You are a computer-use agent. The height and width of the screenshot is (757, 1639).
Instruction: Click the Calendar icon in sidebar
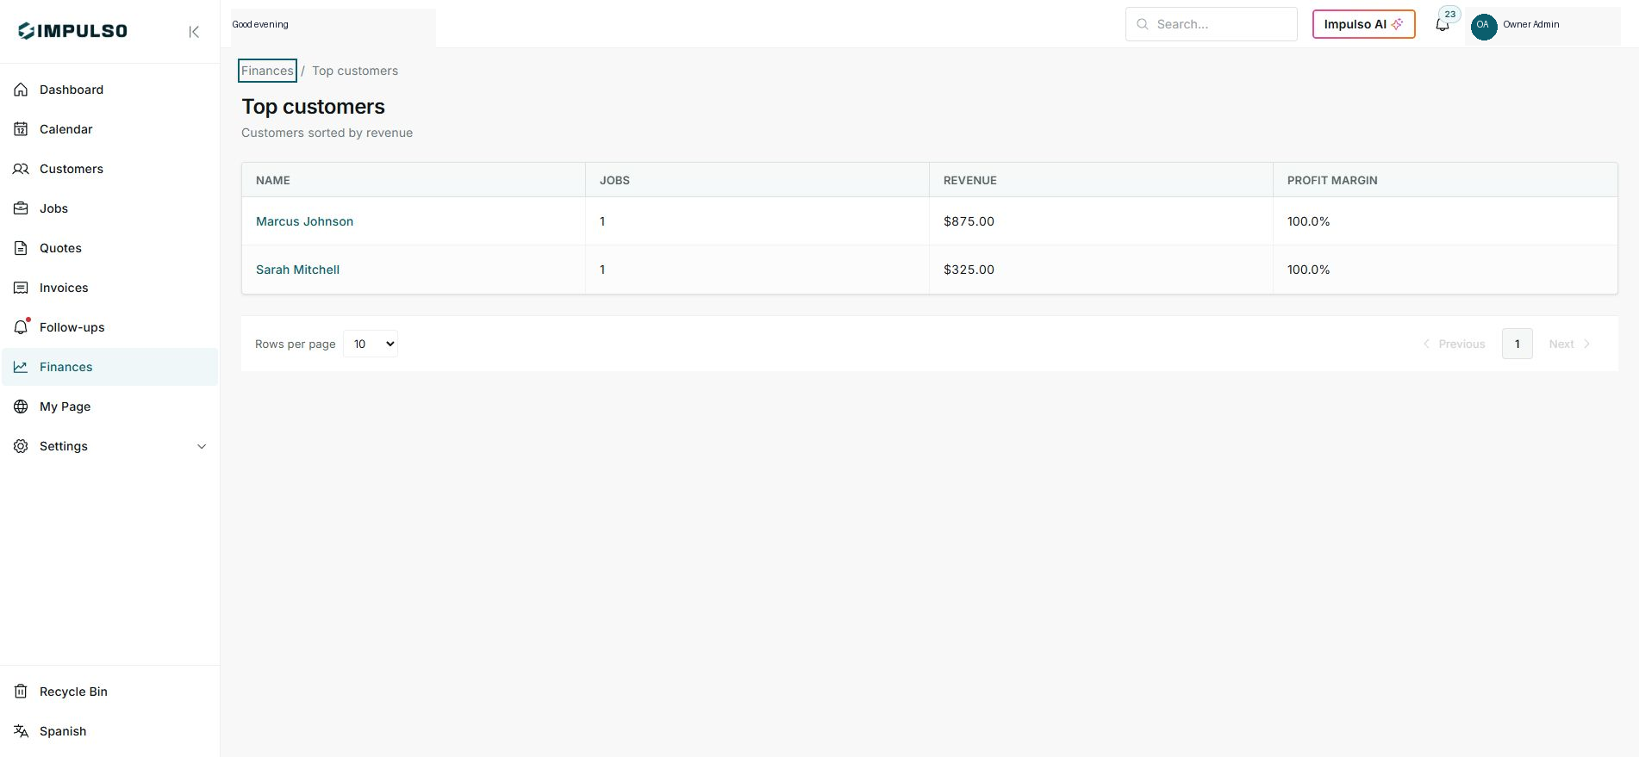(21, 129)
